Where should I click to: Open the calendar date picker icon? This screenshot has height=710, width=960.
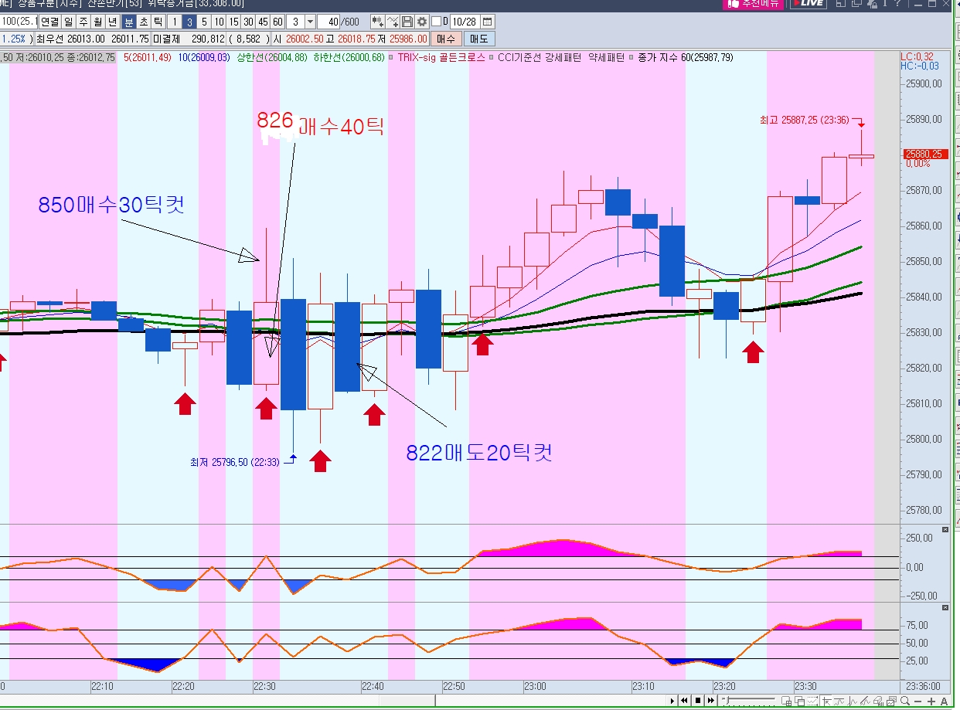488,22
